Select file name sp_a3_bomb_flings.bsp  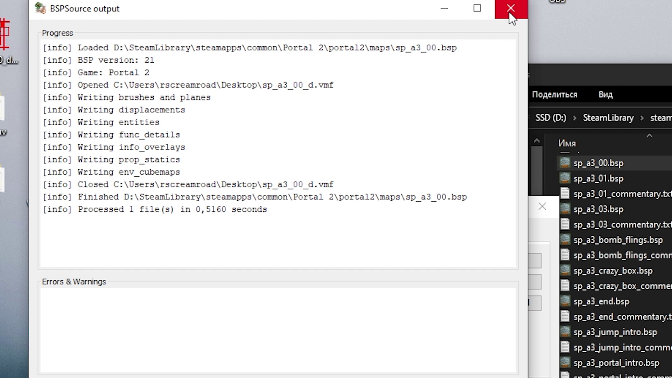coord(618,240)
